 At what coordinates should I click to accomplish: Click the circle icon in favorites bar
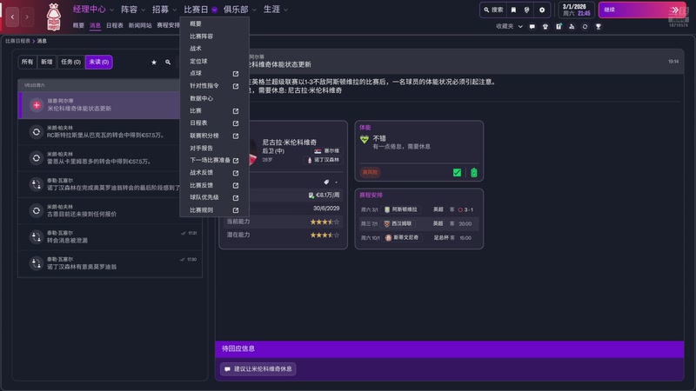tap(585, 27)
